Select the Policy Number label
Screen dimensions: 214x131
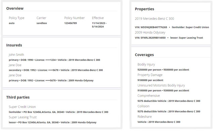74,18
